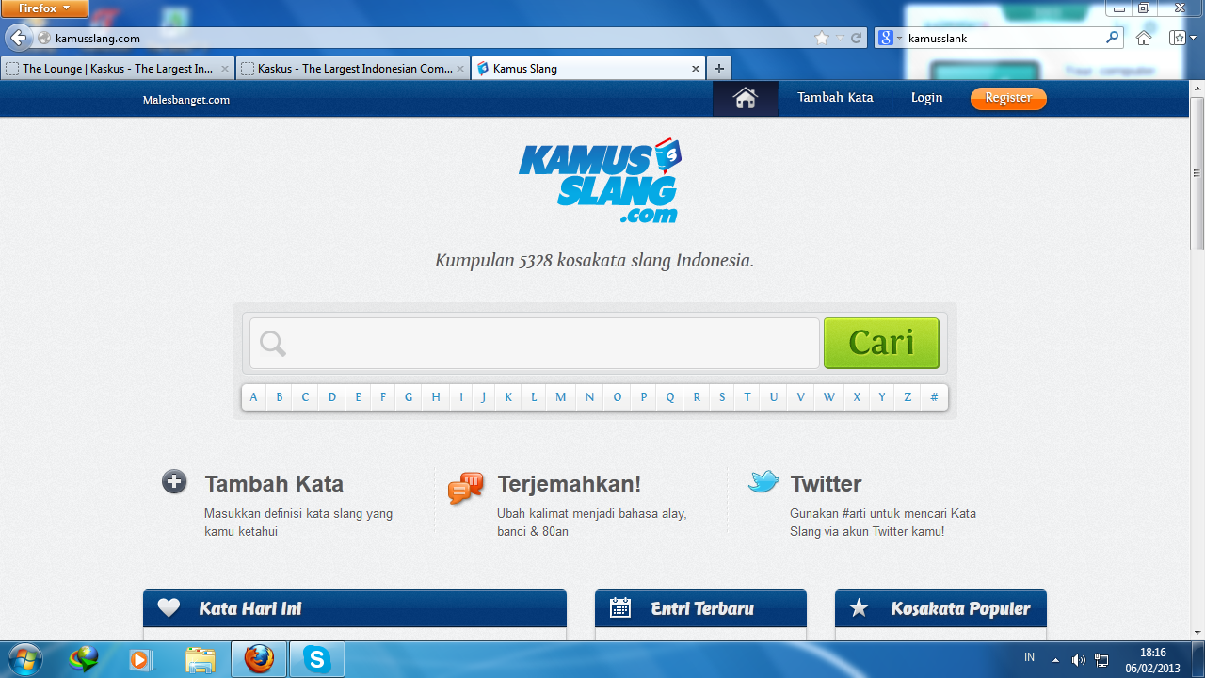Browse slang words starting with Z
The height and width of the screenshot is (678, 1205).
click(x=908, y=397)
